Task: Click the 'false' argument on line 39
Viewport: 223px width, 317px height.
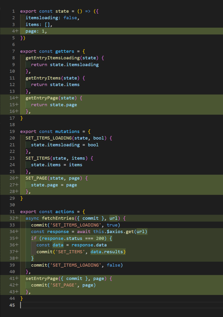Action: (x=113, y=265)
